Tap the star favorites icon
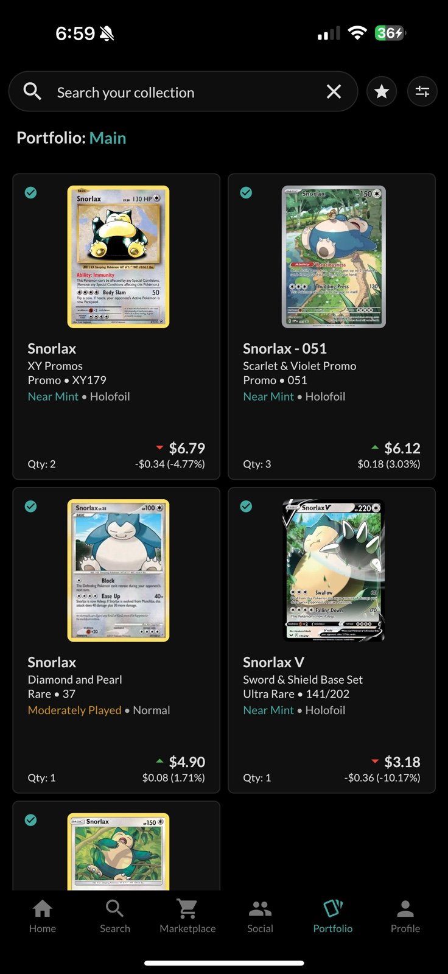 (382, 92)
